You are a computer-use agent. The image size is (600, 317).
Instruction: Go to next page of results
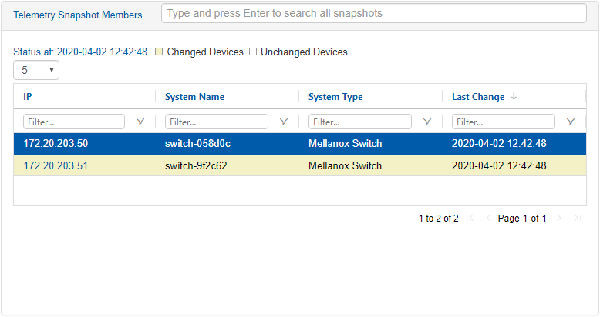pyautogui.click(x=560, y=219)
